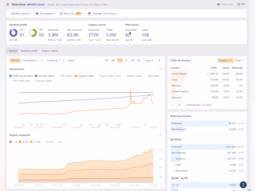Toggle the 21–50 keyword positions checkbox
This screenshot has height=191, width=255.
tap(43, 142)
